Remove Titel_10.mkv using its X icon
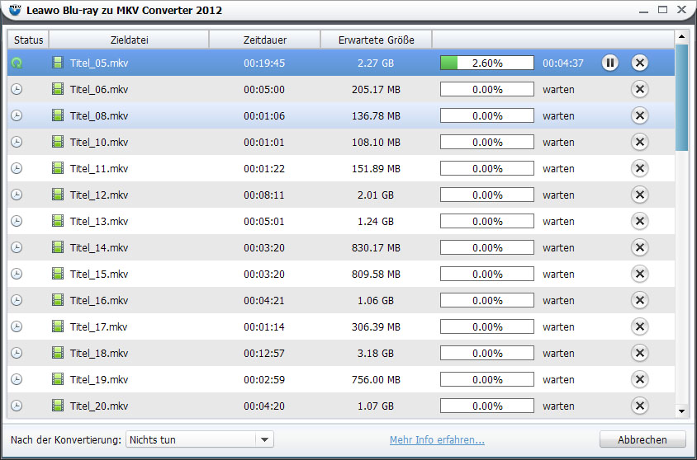The image size is (697, 460). click(x=639, y=142)
